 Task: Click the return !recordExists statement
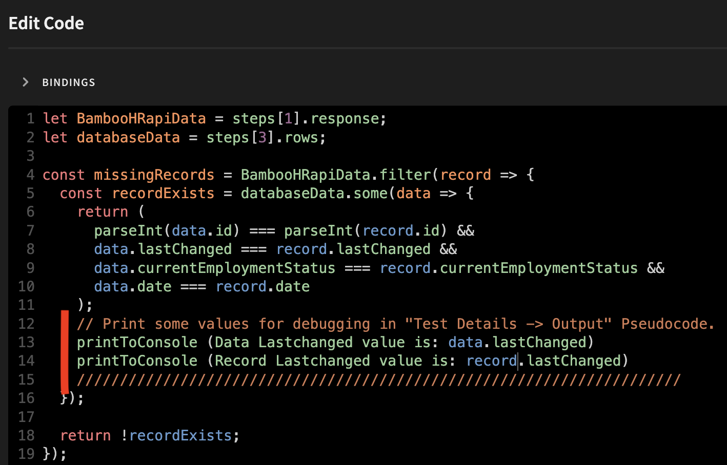(x=149, y=435)
